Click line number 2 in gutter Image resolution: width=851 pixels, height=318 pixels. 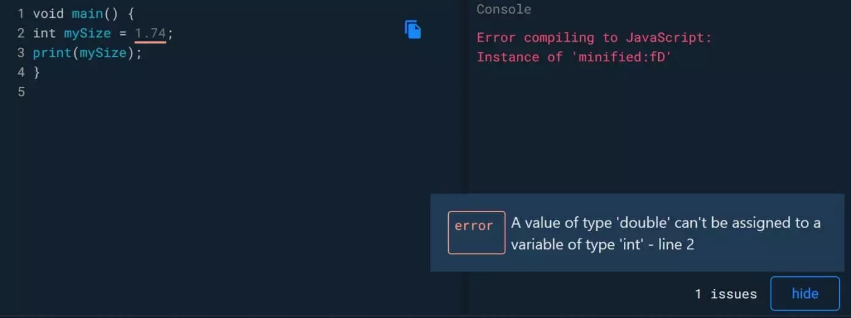[21, 33]
